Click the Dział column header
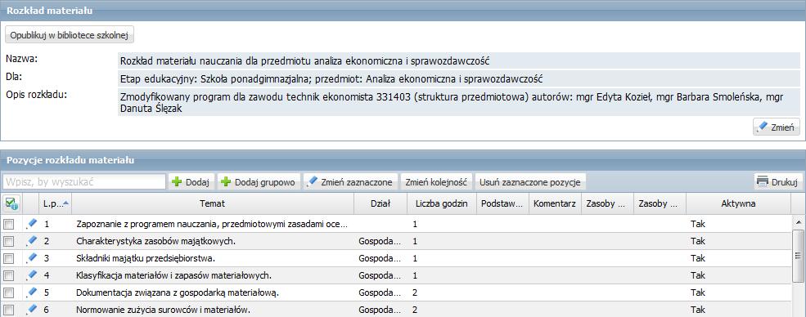Screen dimensions: 806x317 [380, 203]
